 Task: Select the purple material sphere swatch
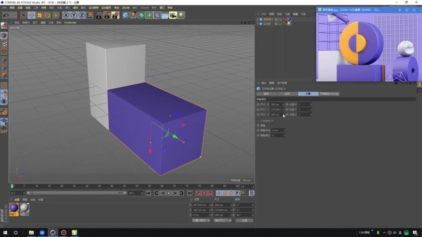coord(14,208)
